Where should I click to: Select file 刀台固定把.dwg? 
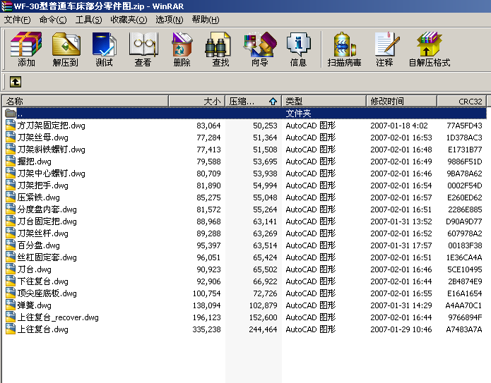pyautogui.click(x=47, y=221)
